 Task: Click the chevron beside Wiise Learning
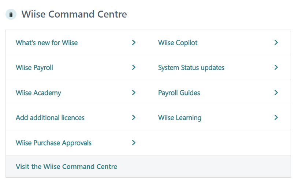click(x=276, y=117)
